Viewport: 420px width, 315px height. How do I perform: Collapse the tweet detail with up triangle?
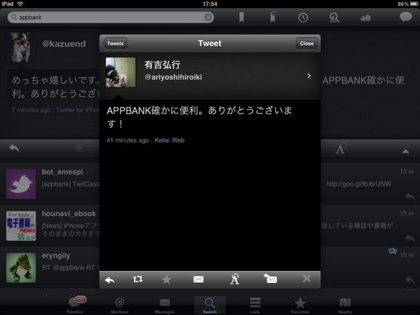[406, 152]
